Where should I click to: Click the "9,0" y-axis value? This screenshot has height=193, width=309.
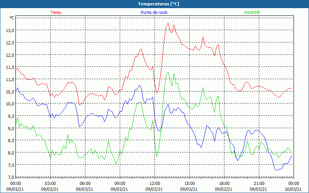11,128
